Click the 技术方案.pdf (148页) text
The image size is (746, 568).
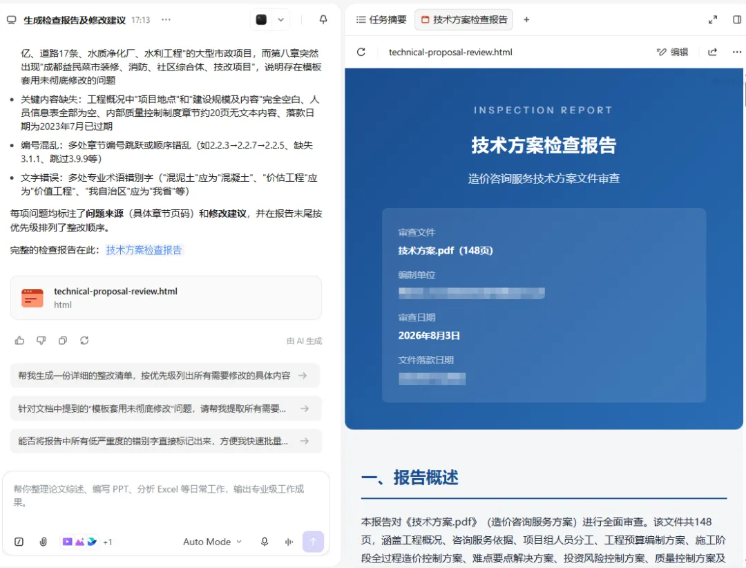[446, 250]
